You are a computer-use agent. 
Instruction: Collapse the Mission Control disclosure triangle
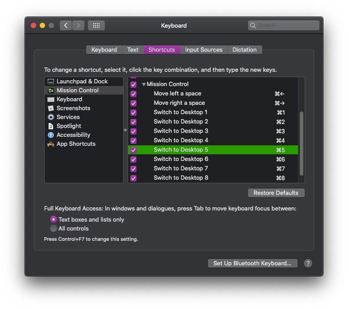144,84
